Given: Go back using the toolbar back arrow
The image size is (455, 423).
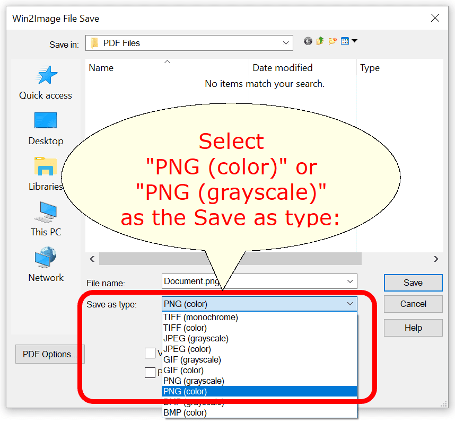Looking at the screenshot, I should point(308,41).
